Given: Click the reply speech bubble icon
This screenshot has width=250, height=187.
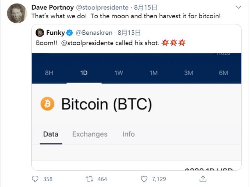Looking at the screenshot, I should [x=35, y=179].
